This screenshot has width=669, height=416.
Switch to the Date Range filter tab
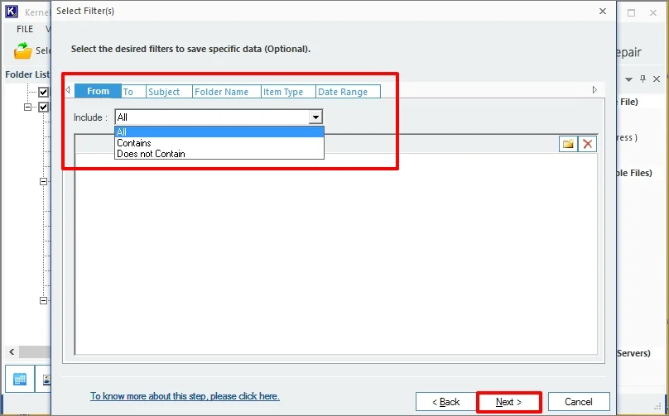pos(348,92)
